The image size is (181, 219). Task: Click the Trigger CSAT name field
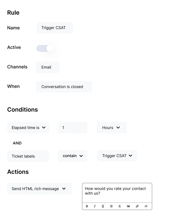tap(55, 28)
